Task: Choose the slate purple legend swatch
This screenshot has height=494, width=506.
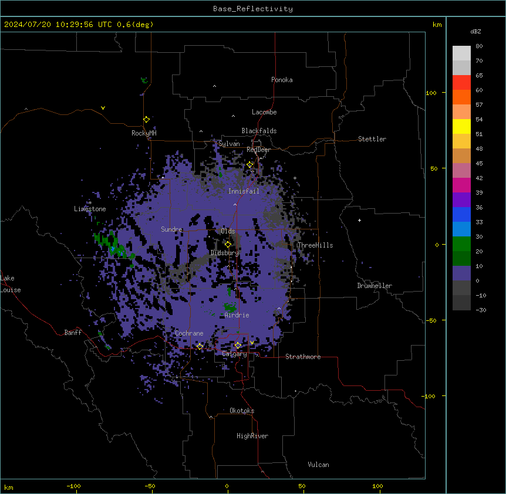Action: [461, 273]
